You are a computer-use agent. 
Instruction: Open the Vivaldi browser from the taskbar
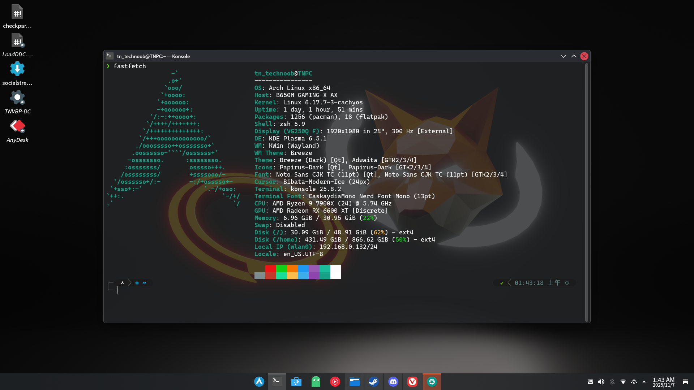click(412, 382)
